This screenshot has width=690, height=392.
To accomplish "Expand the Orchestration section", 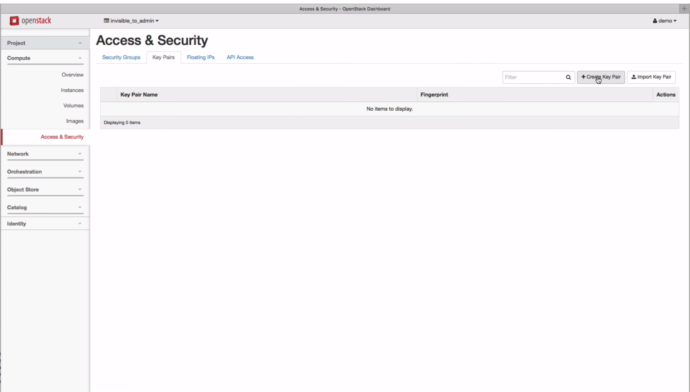I will pyautogui.click(x=45, y=172).
